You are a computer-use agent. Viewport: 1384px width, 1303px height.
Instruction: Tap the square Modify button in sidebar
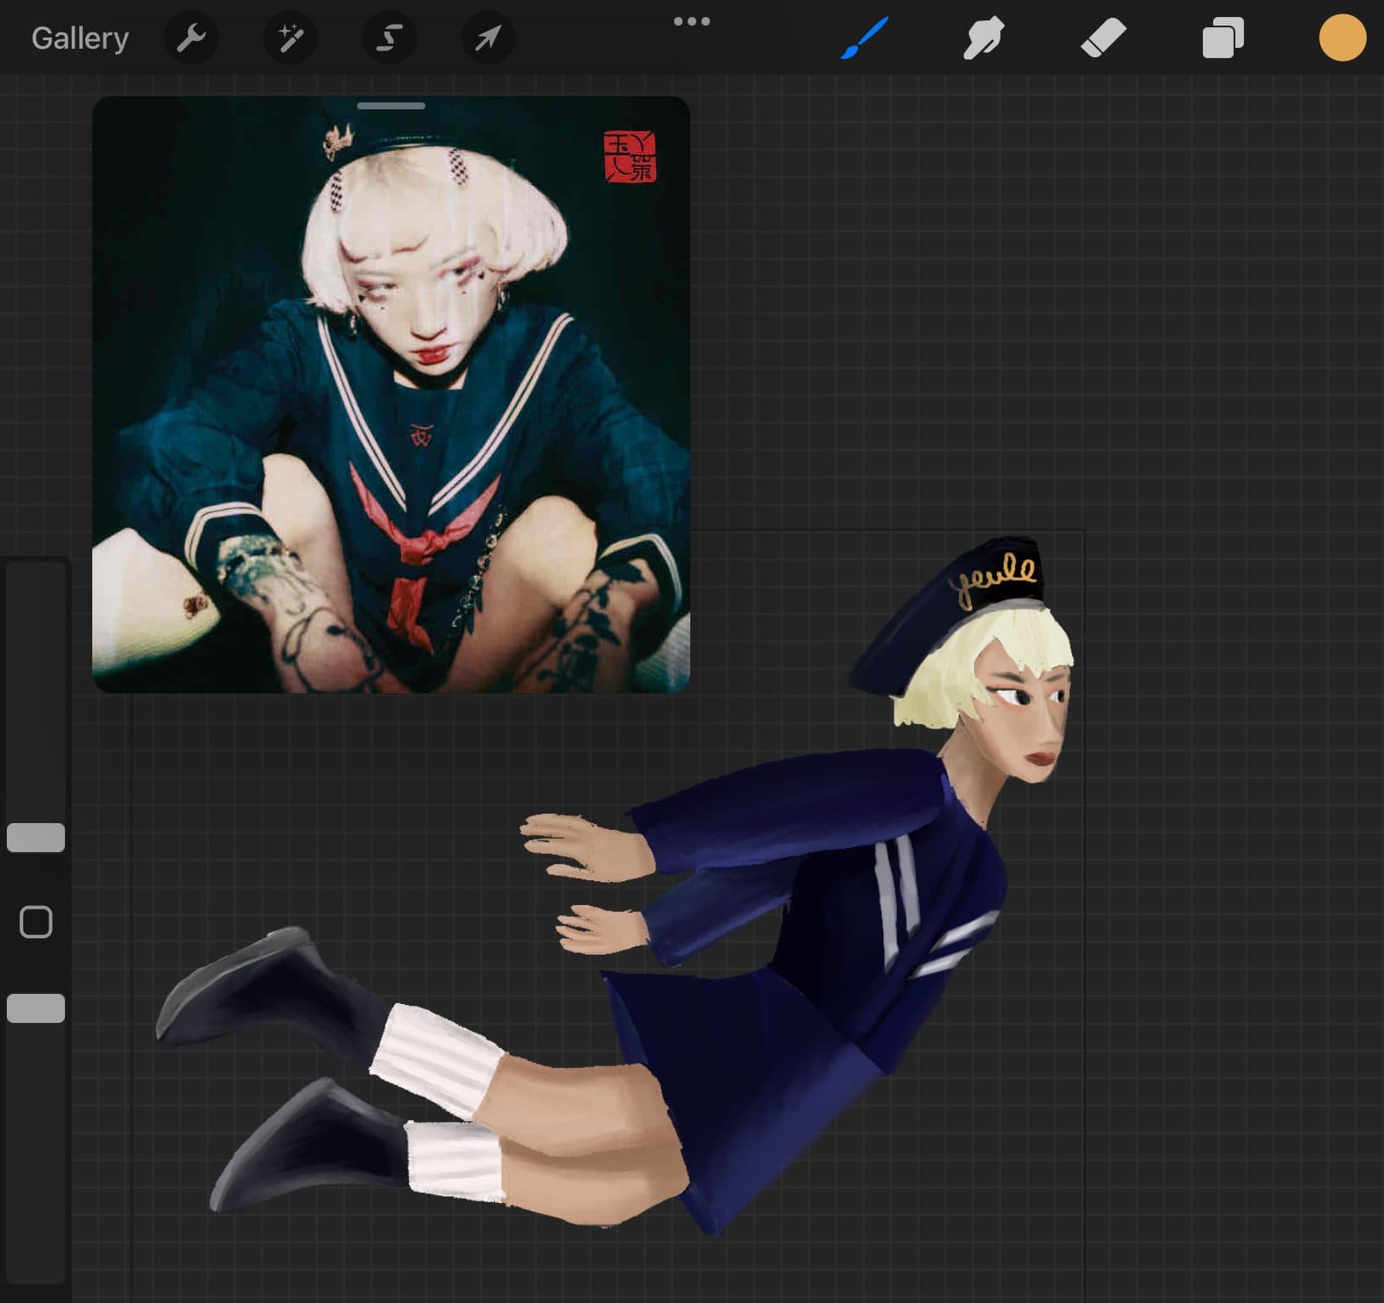(36, 922)
